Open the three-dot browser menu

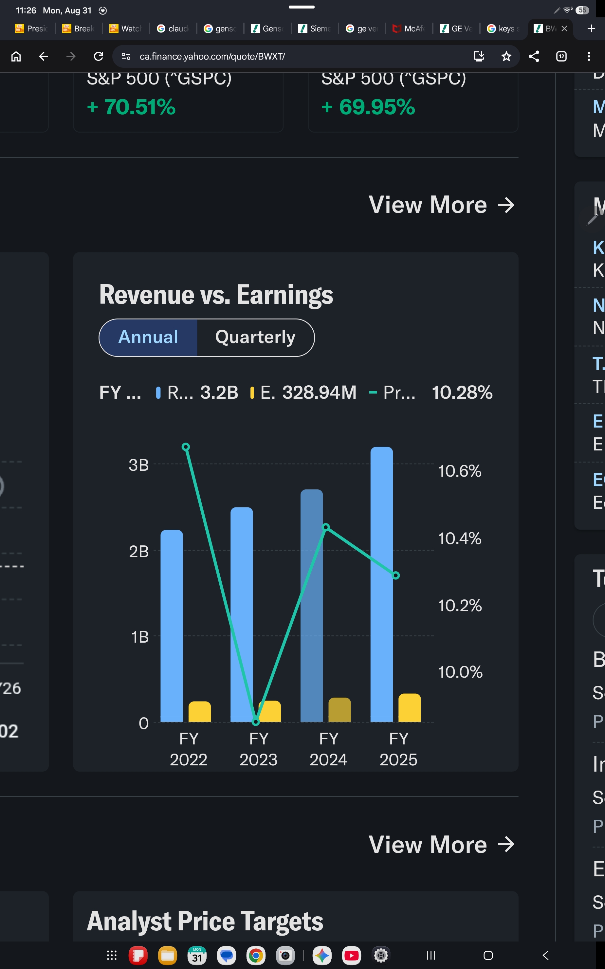point(589,56)
